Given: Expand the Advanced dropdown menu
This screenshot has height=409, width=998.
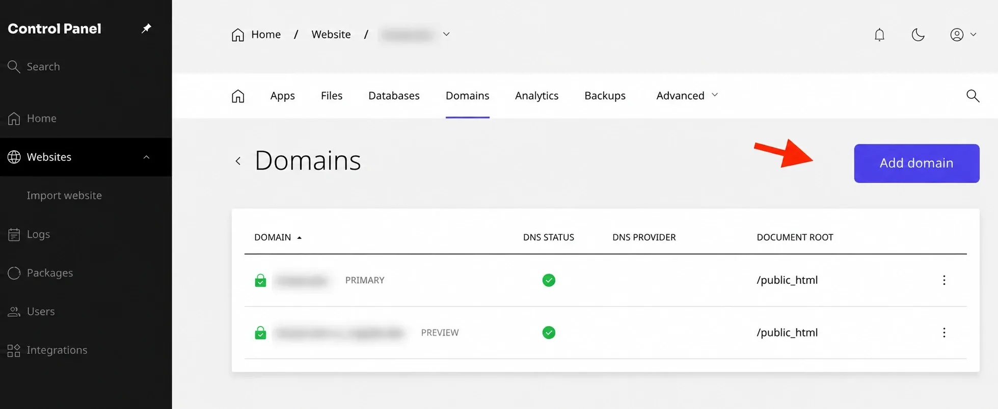Looking at the screenshot, I should pos(687,96).
